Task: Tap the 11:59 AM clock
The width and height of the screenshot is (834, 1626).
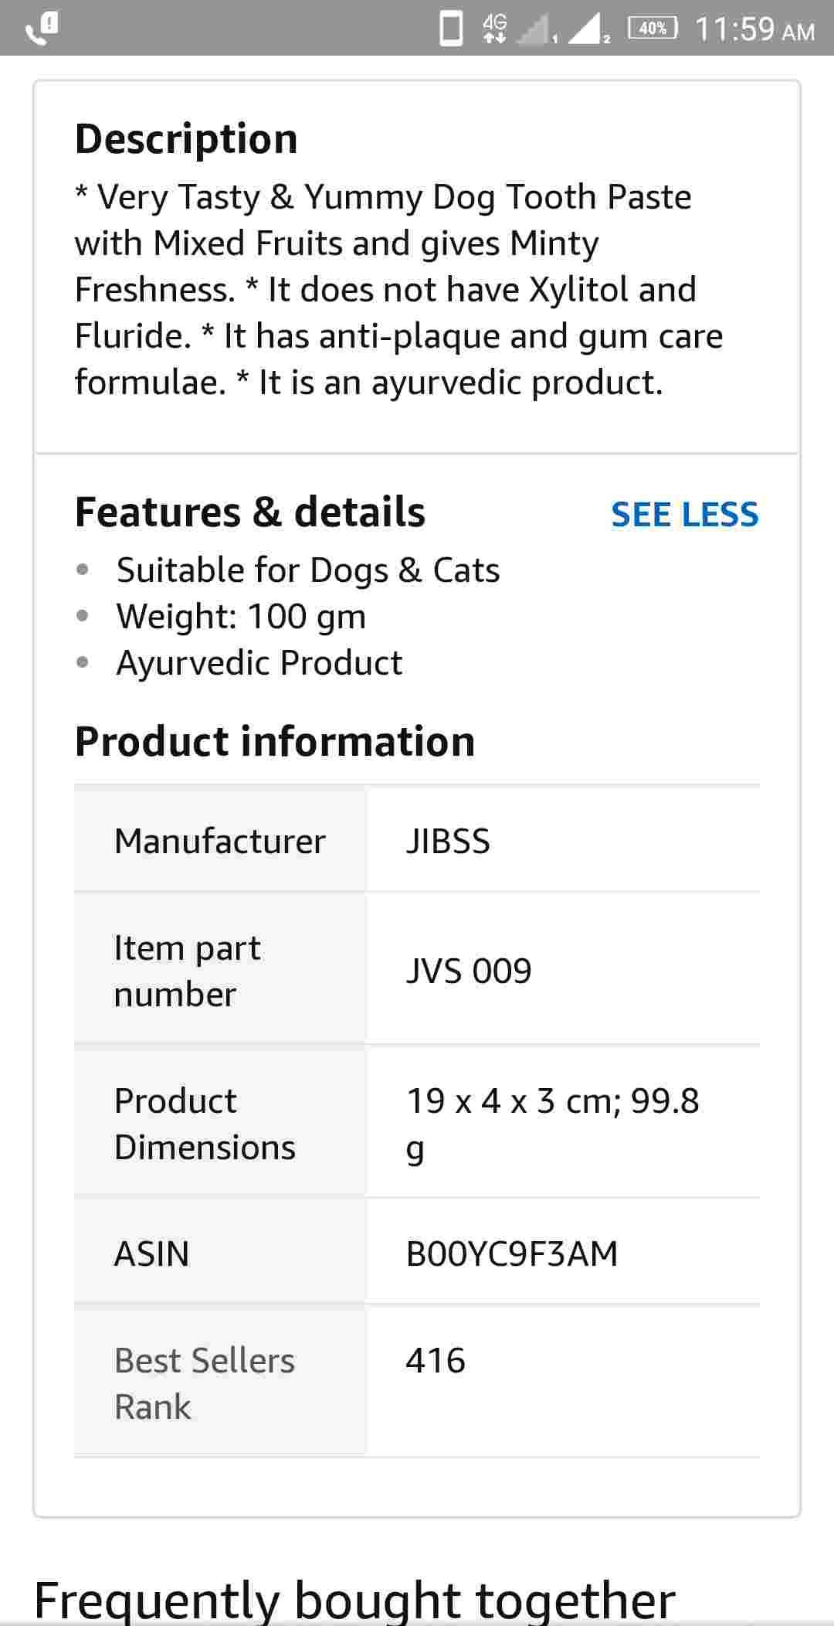Action: (x=754, y=29)
